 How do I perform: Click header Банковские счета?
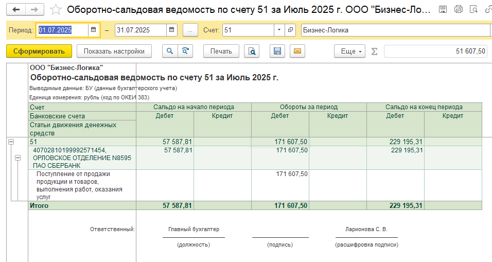pyautogui.click(x=82, y=116)
